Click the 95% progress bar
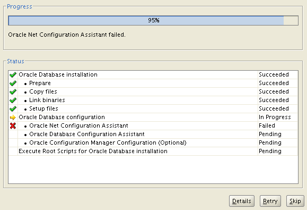Screen dimensions: 307x210 [153, 20]
